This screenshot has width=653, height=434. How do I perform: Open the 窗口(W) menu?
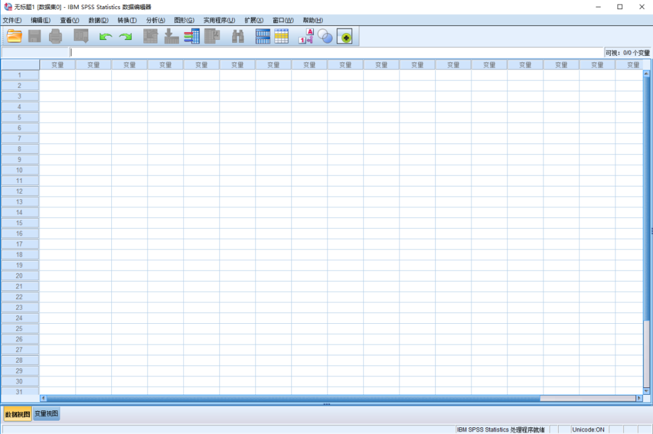283,20
